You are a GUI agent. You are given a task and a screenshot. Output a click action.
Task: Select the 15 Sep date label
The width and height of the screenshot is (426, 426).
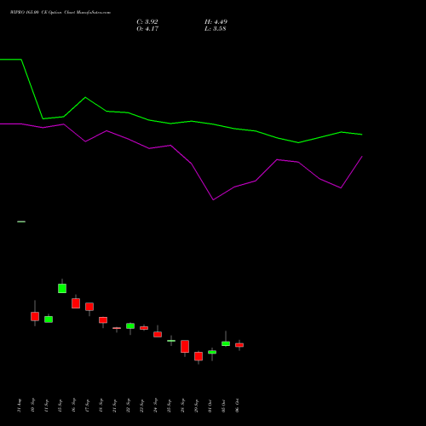coord(60,406)
